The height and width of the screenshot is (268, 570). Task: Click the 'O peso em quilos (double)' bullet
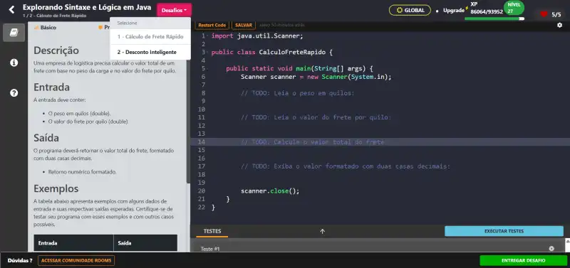coord(80,113)
